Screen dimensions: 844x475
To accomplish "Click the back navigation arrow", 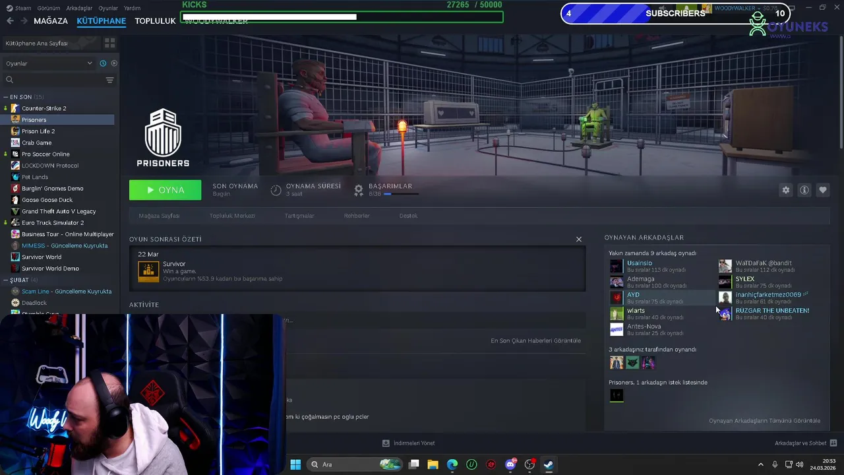I will click(10, 20).
